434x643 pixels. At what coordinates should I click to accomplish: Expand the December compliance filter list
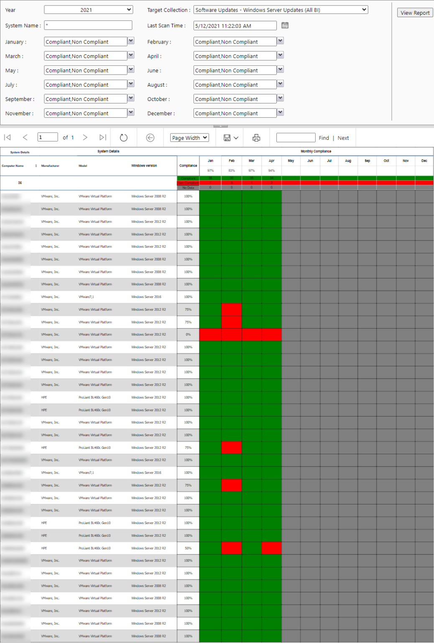coord(280,113)
